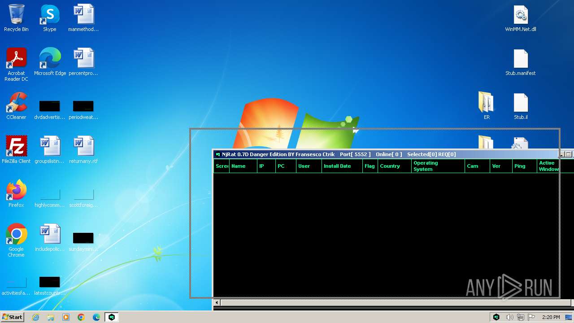Click the IP column header

pos(266,166)
